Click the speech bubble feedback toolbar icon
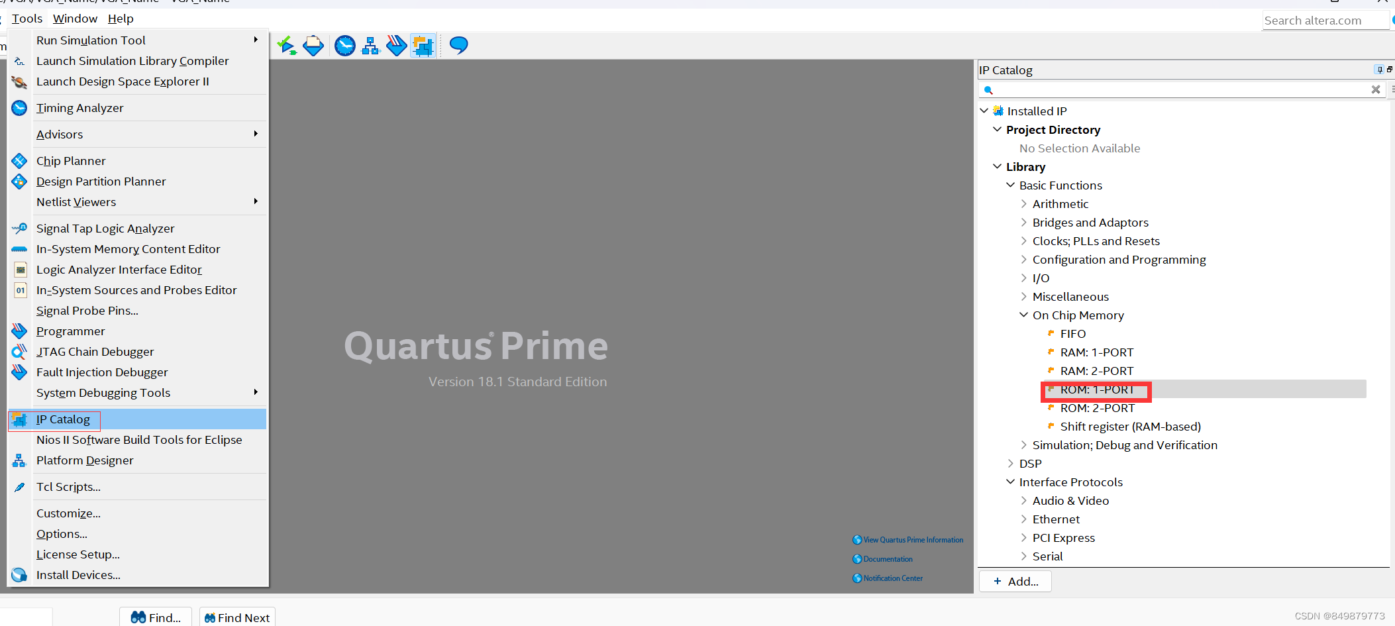Viewport: 1395px width, 626px height. point(458,46)
